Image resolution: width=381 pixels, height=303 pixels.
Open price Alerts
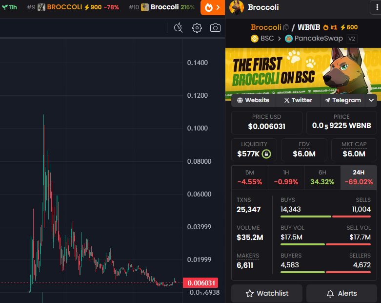[341, 294]
